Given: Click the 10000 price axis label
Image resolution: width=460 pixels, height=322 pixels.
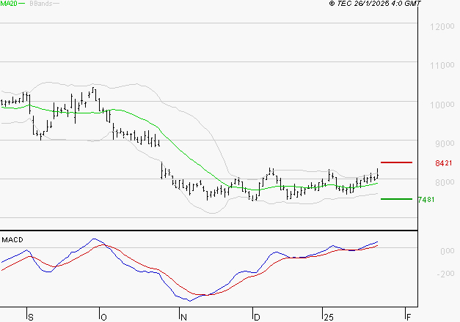Looking at the screenshot, I should point(442,105).
